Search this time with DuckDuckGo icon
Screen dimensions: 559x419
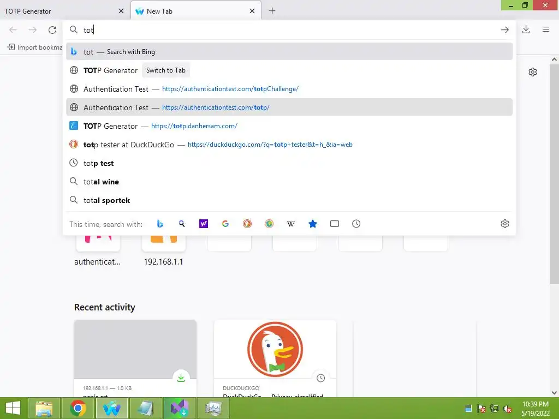(247, 224)
